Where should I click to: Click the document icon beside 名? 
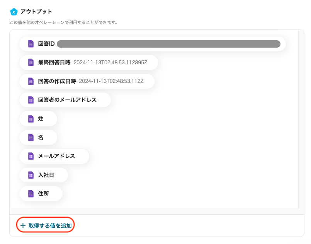coord(31,137)
